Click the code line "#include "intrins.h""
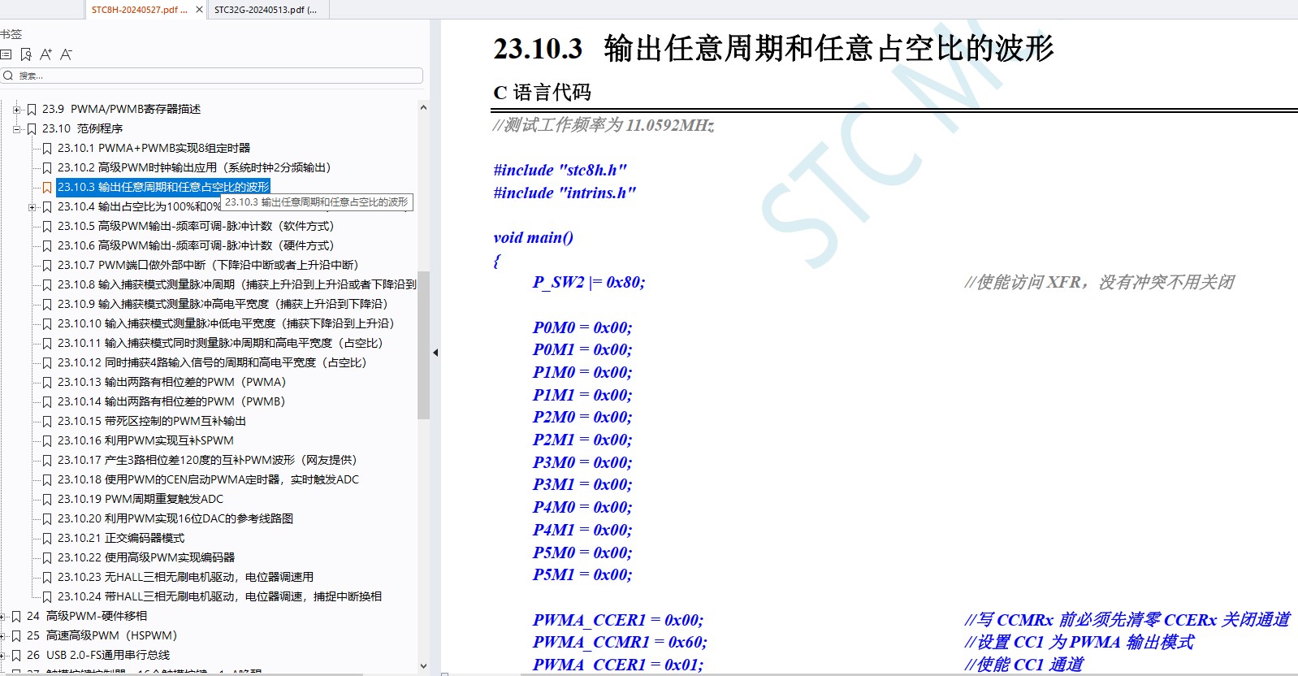1298x676 pixels. tap(565, 193)
